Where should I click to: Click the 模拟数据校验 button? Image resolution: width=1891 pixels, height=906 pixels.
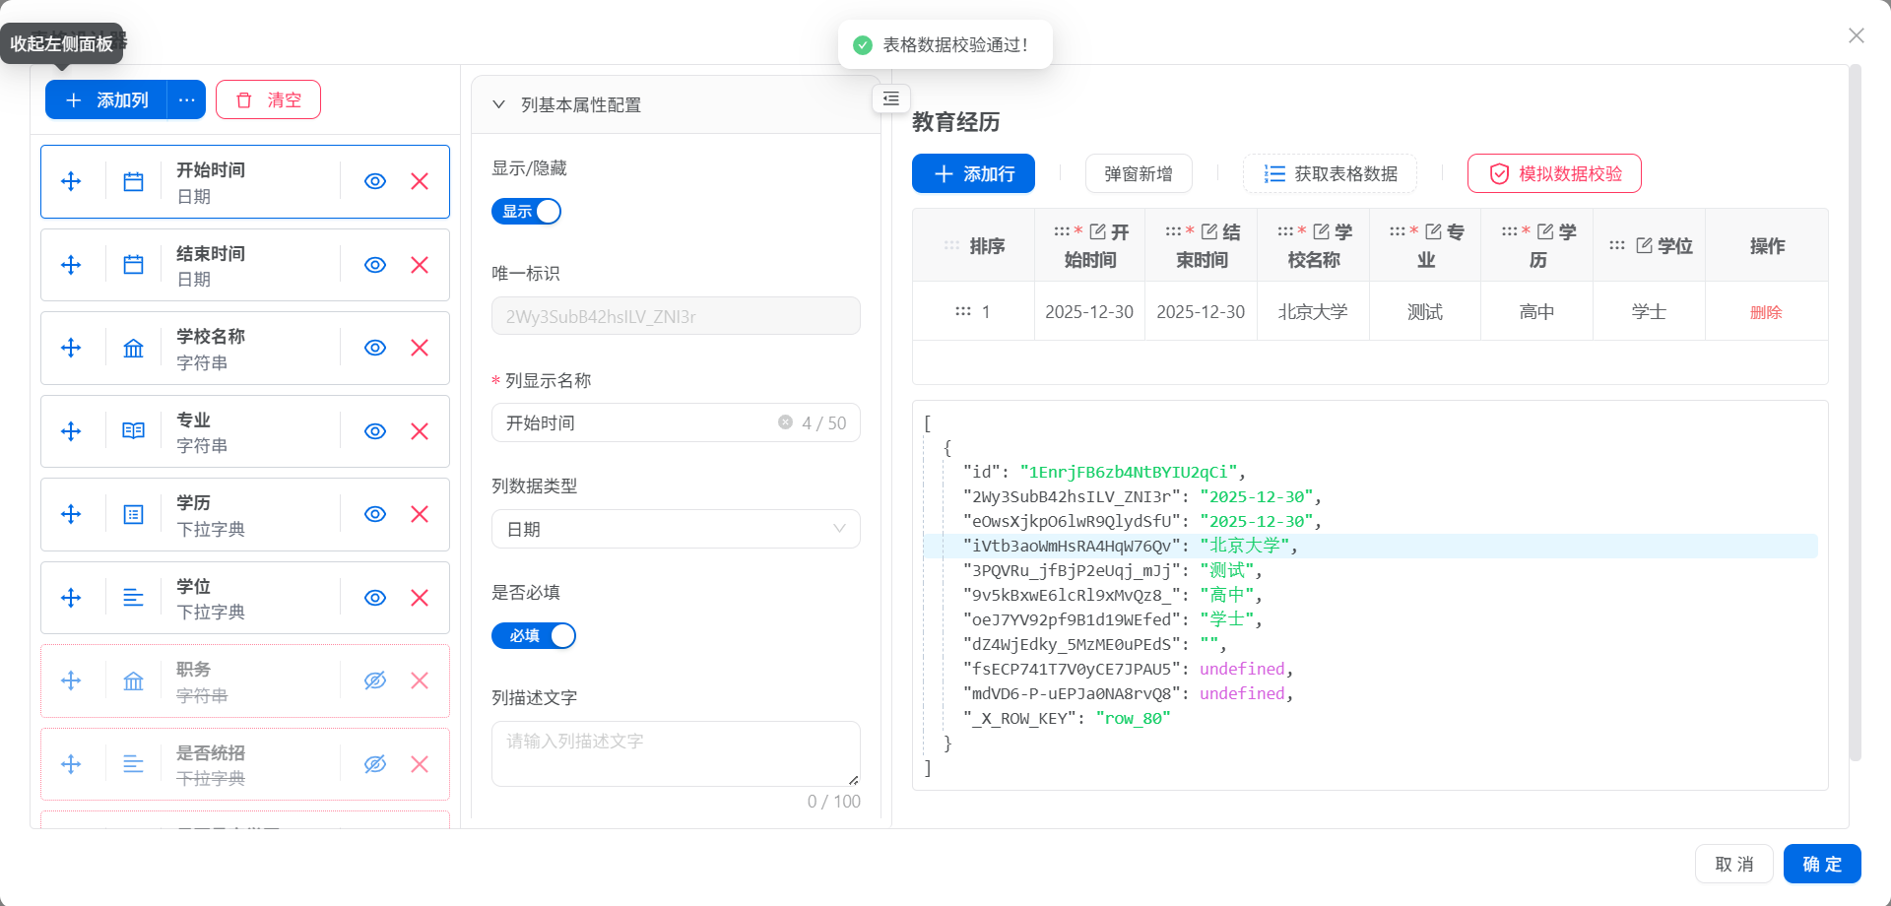1553,173
